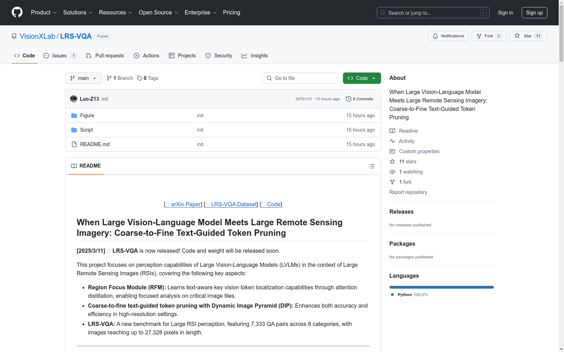Open the LRS-VQA Dataset link
The image size is (564, 352).
click(231, 204)
